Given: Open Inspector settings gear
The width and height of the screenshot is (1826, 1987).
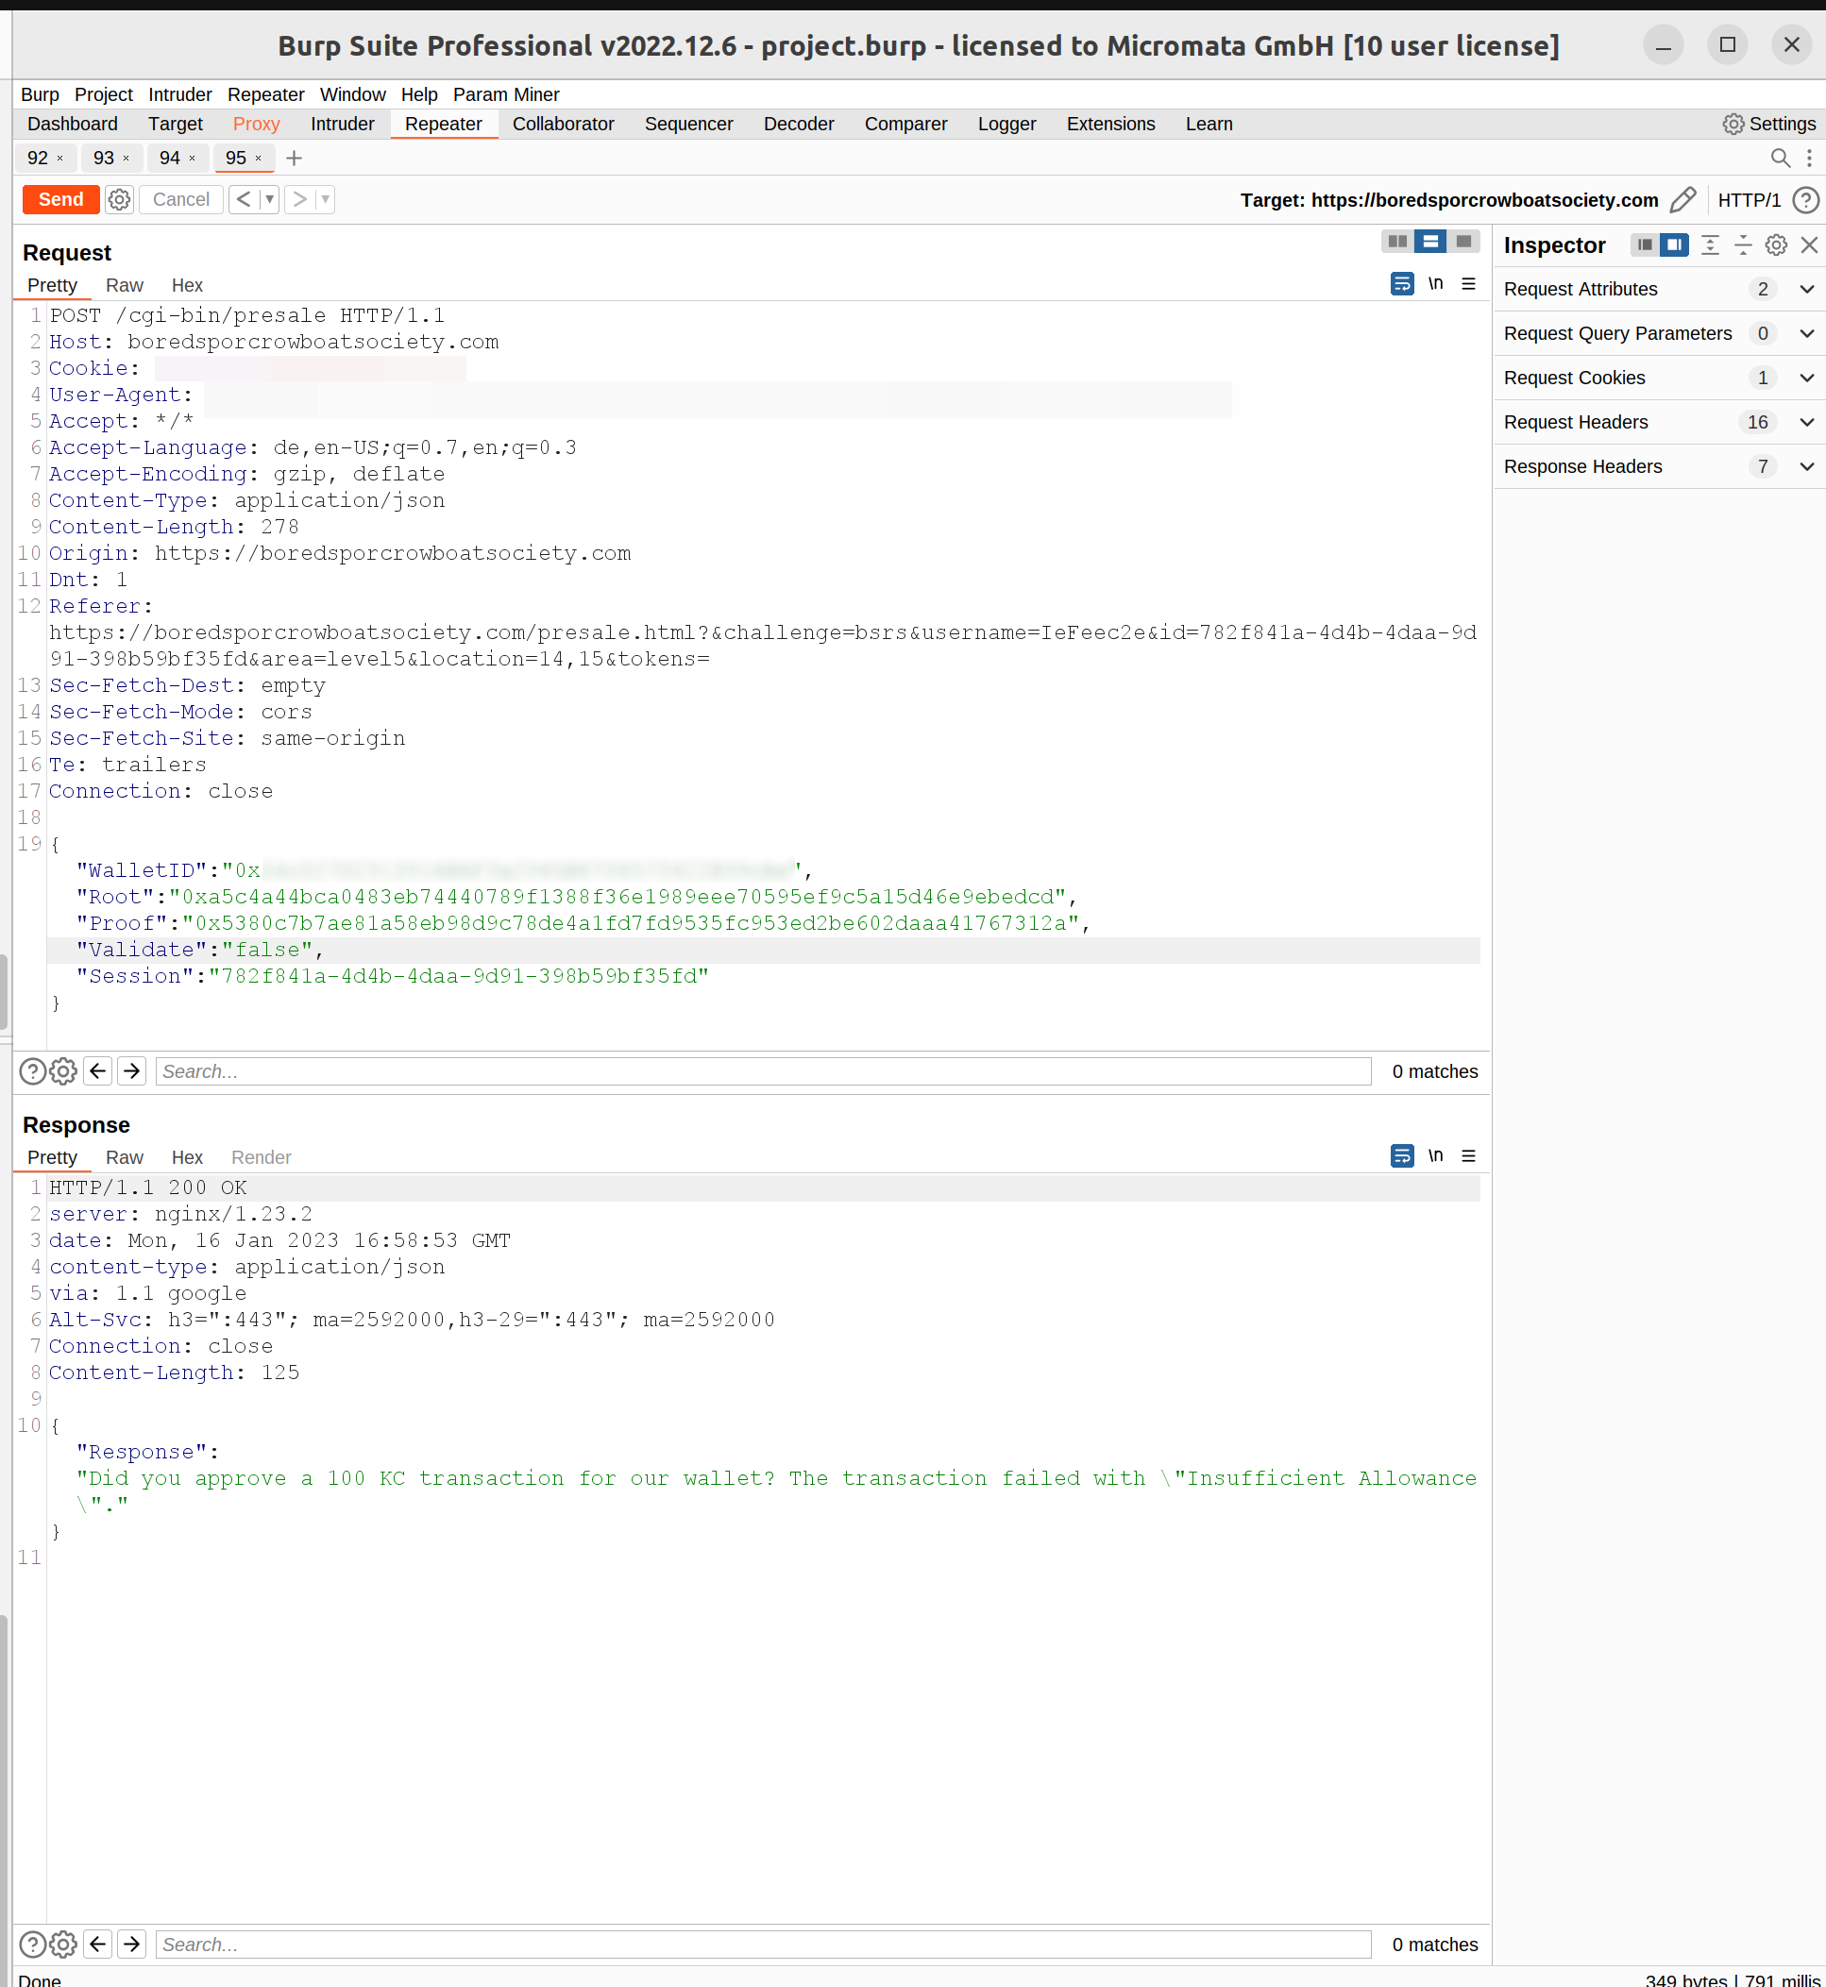Looking at the screenshot, I should (x=1776, y=245).
